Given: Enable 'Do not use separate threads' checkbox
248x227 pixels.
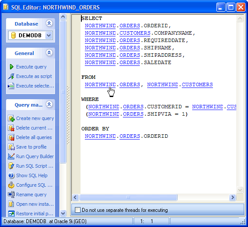Looking at the screenshot, I should [x=77, y=210].
